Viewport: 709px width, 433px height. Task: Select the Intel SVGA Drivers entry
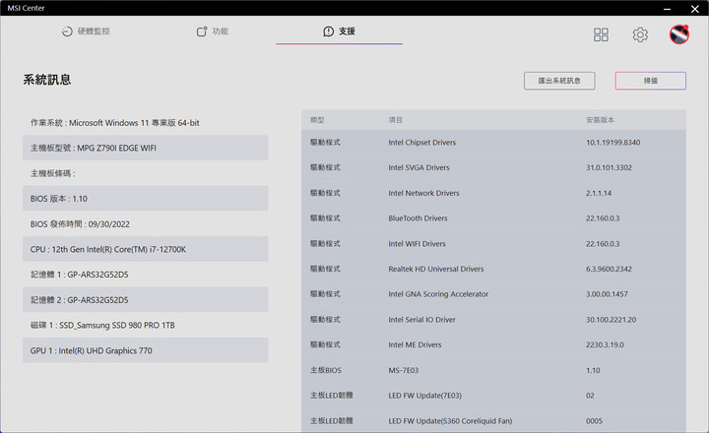[x=493, y=167]
